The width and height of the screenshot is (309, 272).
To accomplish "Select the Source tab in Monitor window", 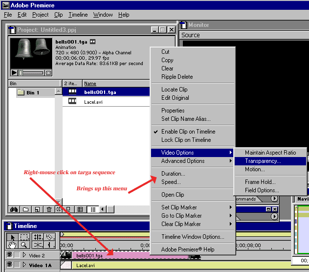I will [191, 35].
